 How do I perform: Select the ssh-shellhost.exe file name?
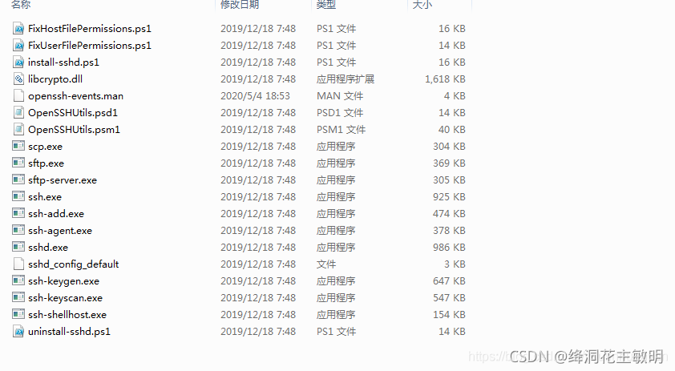click(67, 315)
